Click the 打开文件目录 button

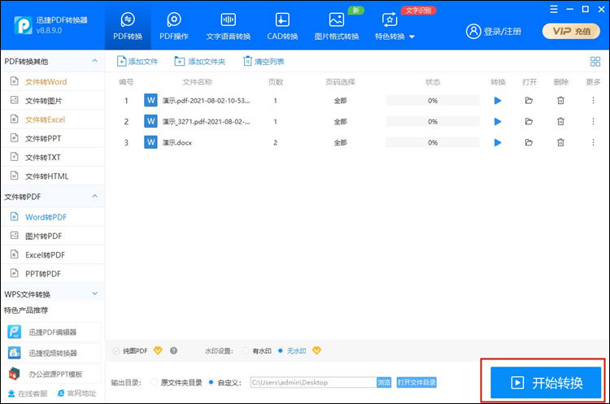(416, 382)
